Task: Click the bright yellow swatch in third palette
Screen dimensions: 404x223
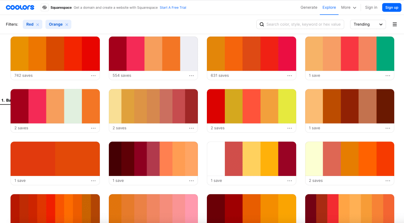Action: point(287,106)
